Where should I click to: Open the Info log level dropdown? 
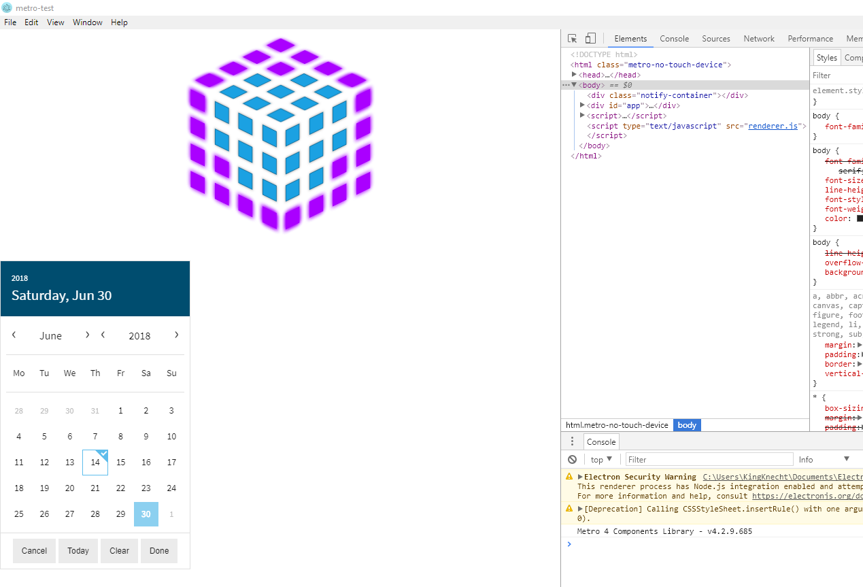pyautogui.click(x=824, y=459)
